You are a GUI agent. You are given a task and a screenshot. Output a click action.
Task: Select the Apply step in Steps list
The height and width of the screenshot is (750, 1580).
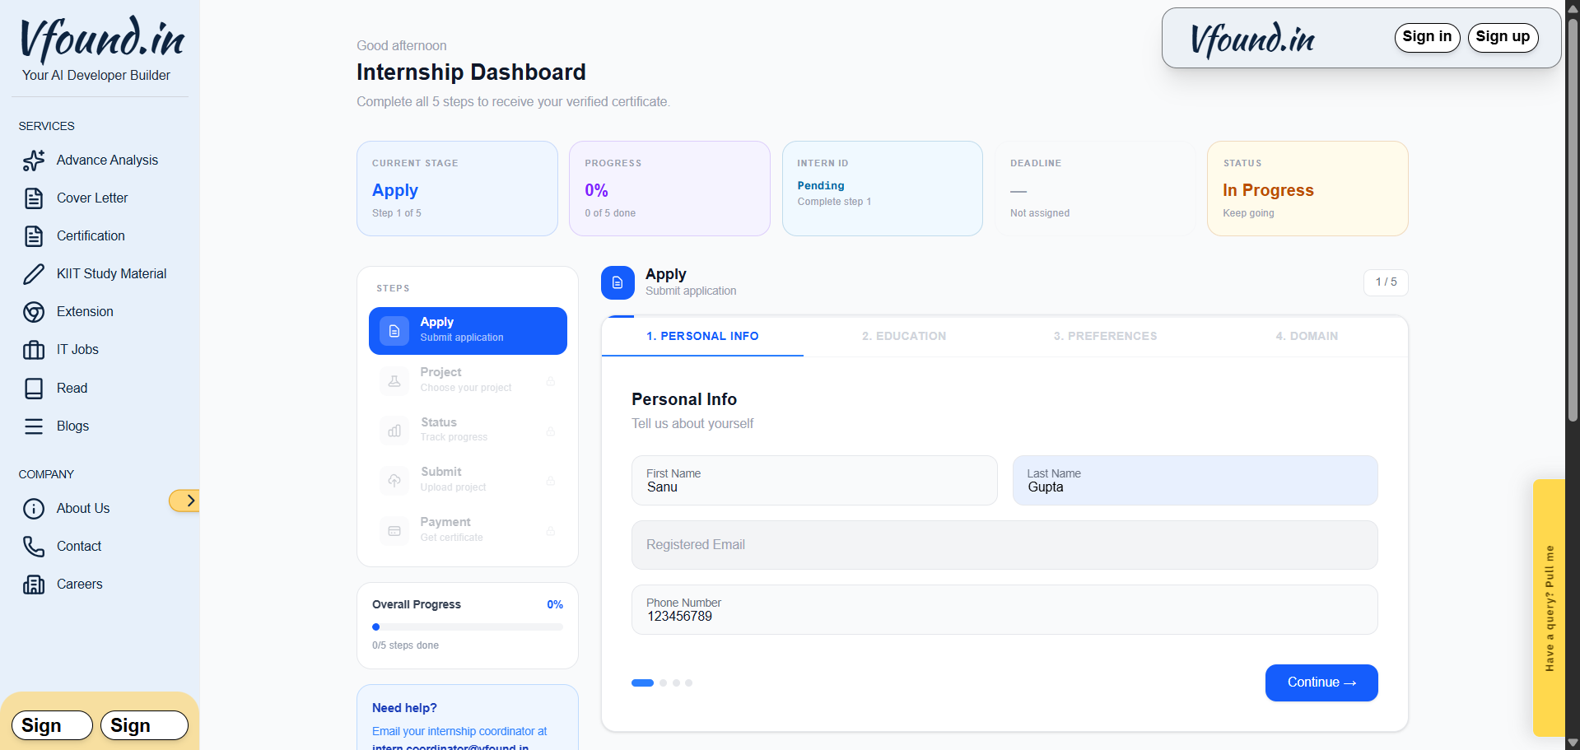468,330
